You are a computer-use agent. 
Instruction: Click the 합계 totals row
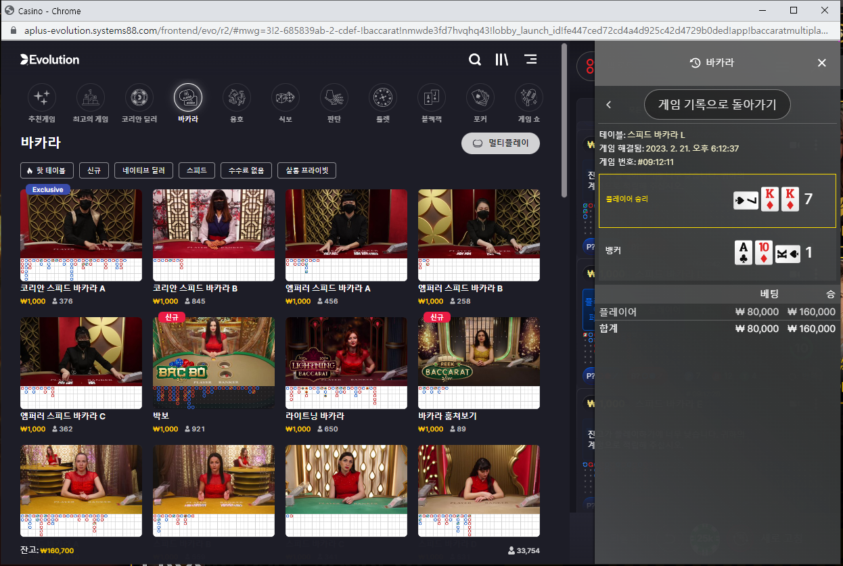pos(717,329)
